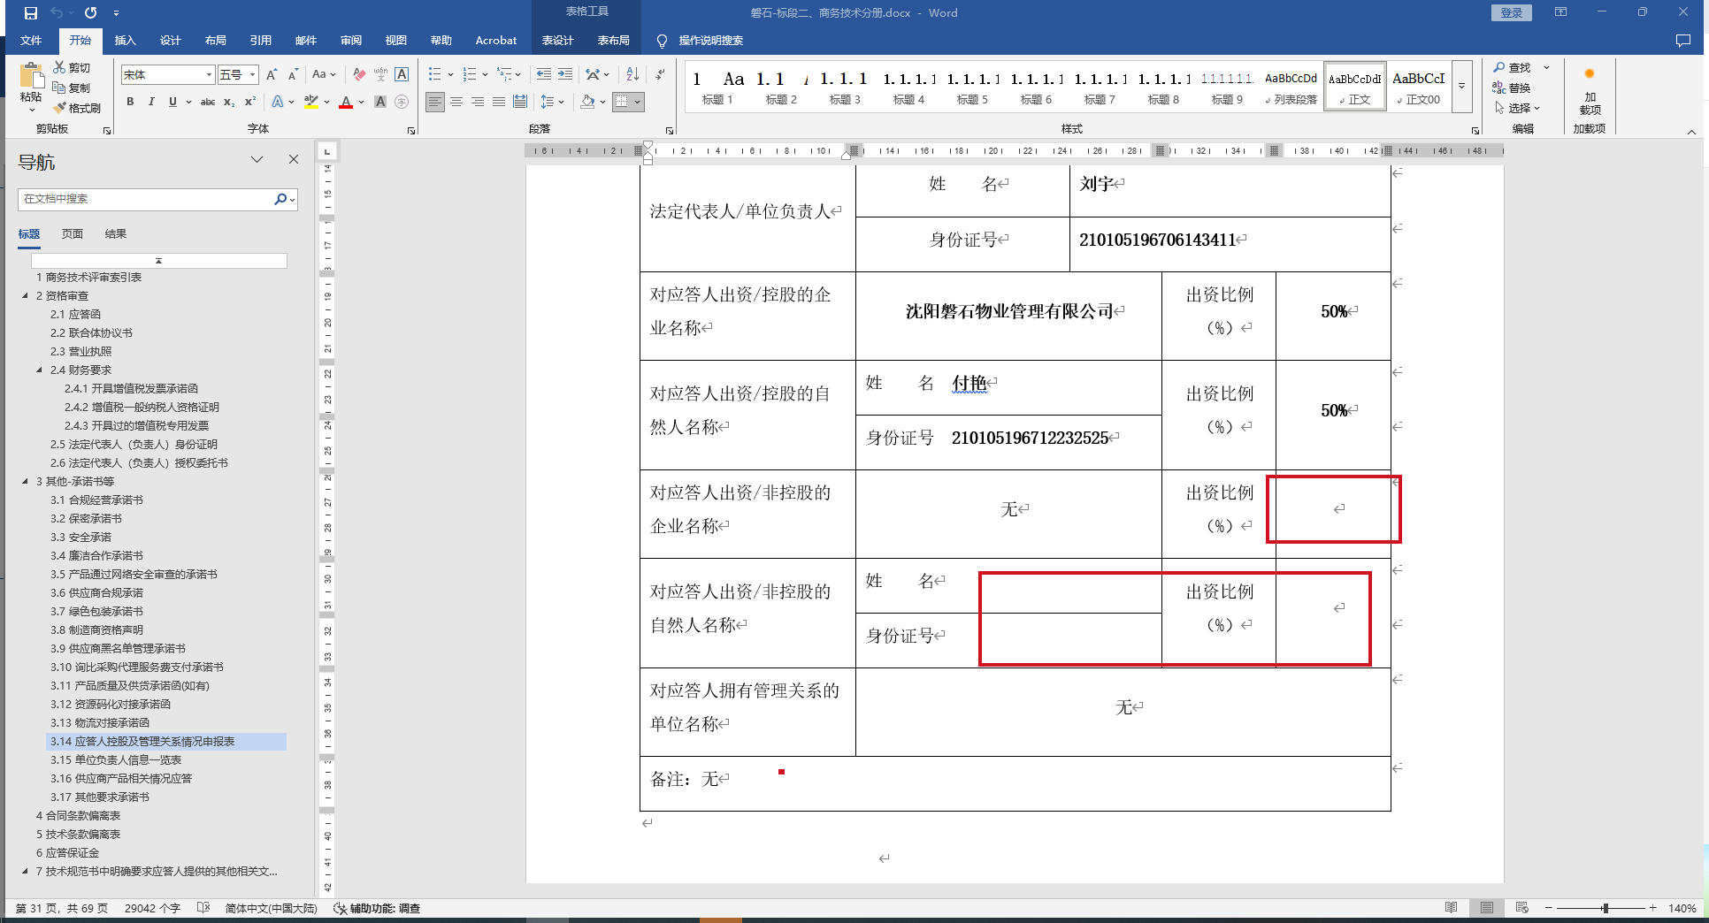Clear all formatting from the selection
Viewport: 1709px width, 923px height.
coord(359,75)
